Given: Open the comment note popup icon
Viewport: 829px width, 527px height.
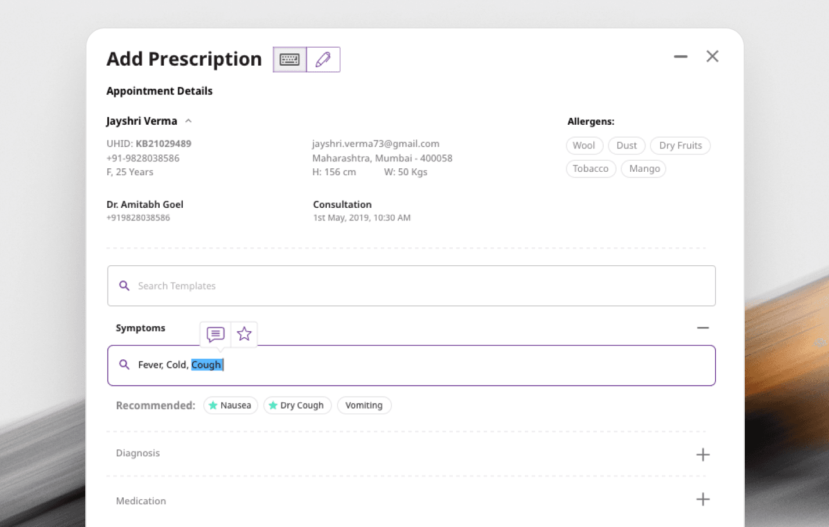Looking at the screenshot, I should 215,334.
